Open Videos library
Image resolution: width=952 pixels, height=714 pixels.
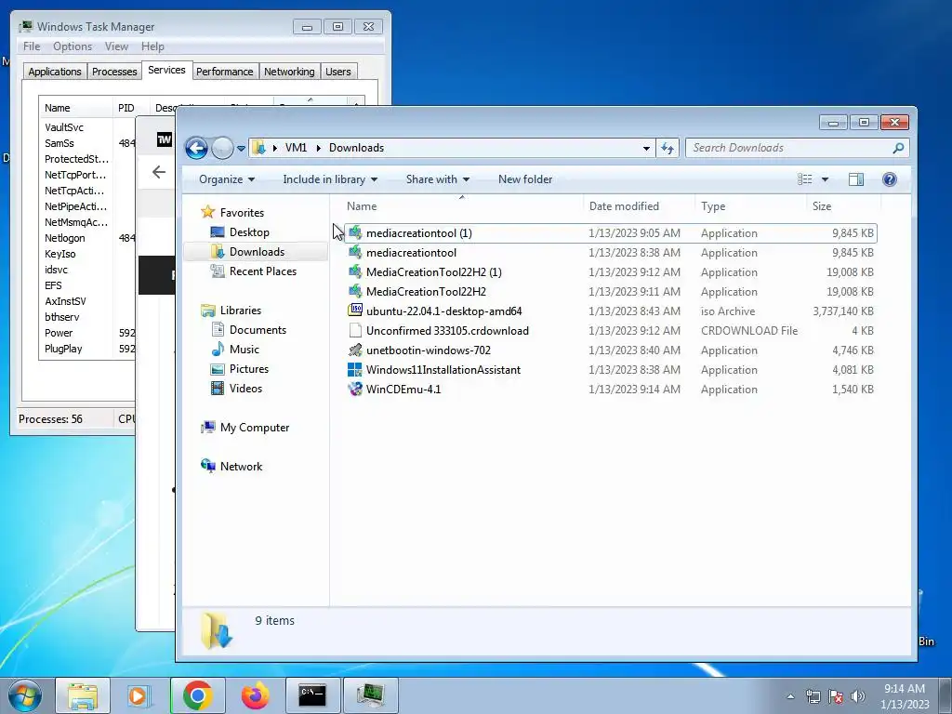pos(245,388)
